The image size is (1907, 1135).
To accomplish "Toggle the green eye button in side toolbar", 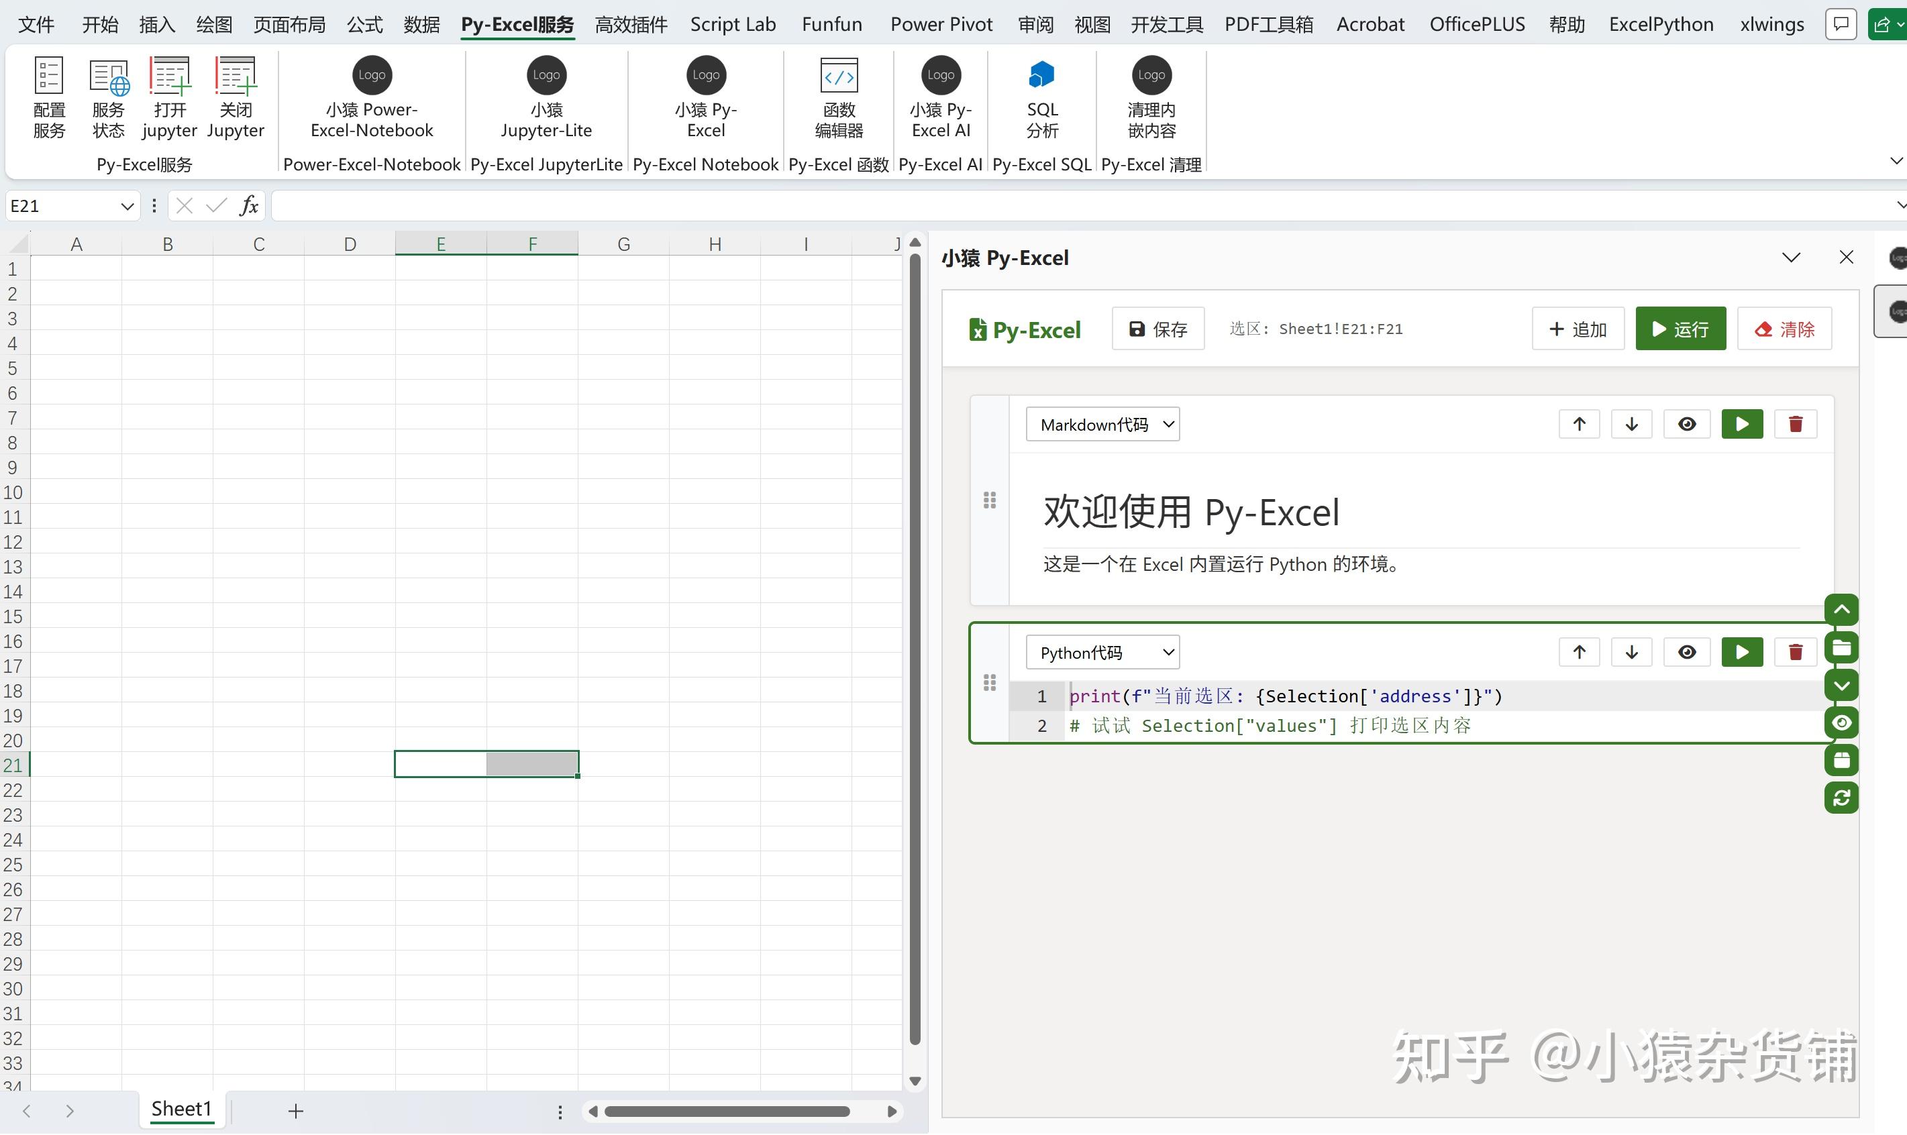I will [x=1841, y=722].
